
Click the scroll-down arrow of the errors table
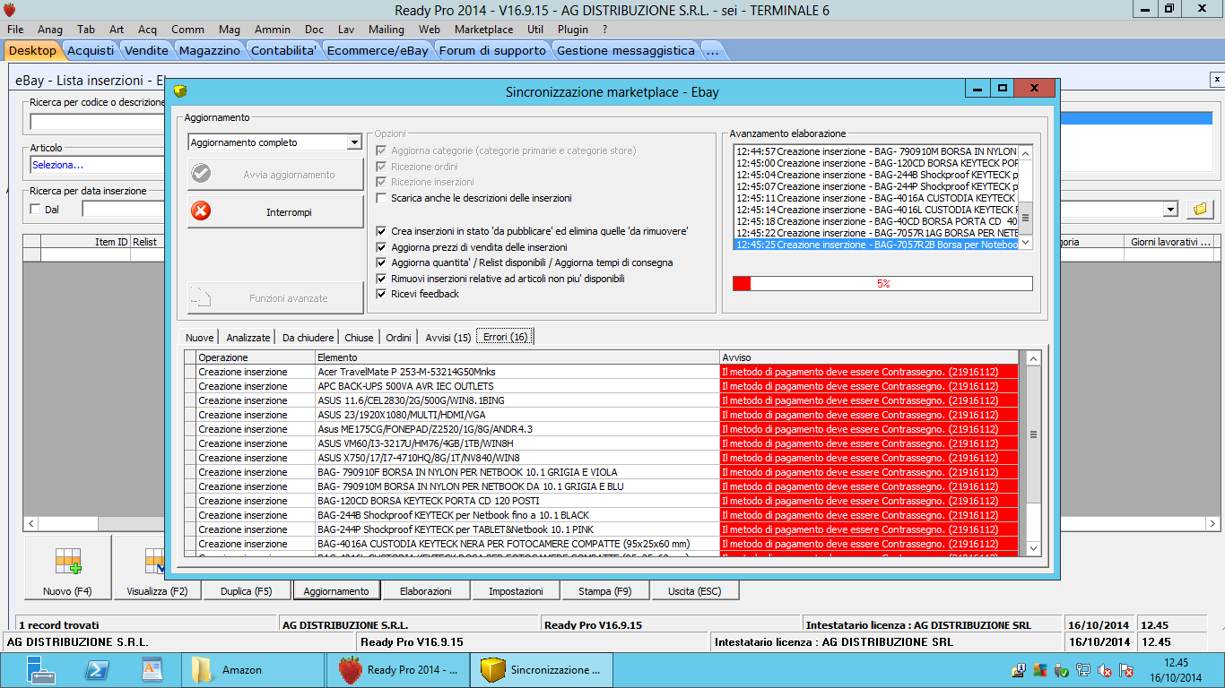pos(1033,548)
